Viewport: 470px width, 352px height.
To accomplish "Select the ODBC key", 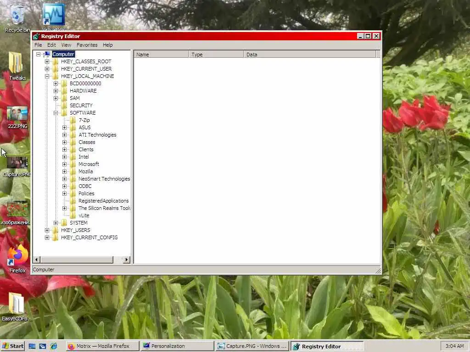I will point(85,186).
